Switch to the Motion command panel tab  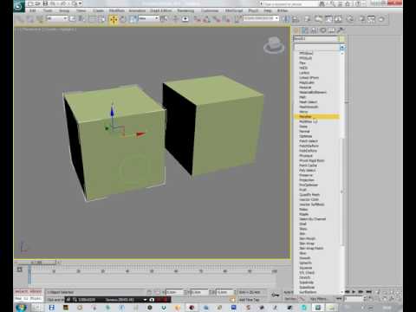(322, 30)
